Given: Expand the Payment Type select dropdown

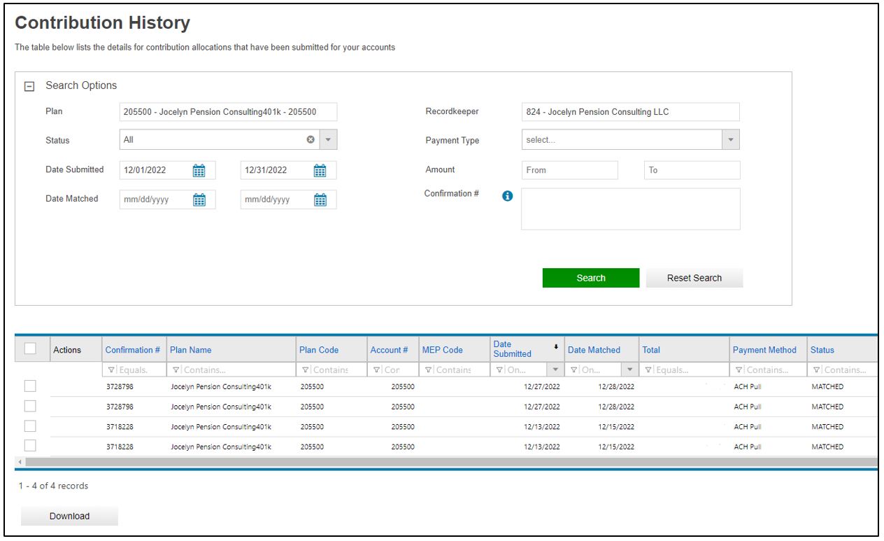Looking at the screenshot, I should click(x=731, y=140).
